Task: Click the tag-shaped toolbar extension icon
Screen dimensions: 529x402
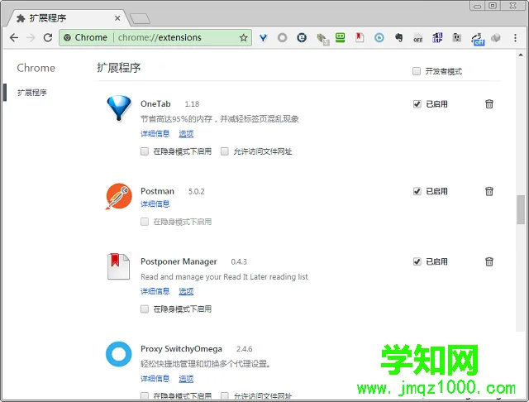Action: click(322, 39)
